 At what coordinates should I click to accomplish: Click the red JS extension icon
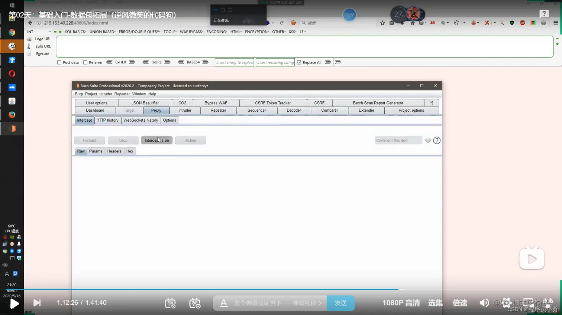coord(432,23)
